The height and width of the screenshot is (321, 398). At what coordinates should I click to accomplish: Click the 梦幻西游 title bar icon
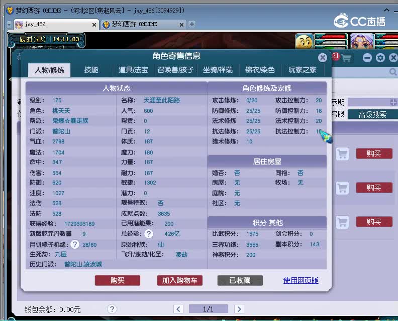click(x=10, y=11)
